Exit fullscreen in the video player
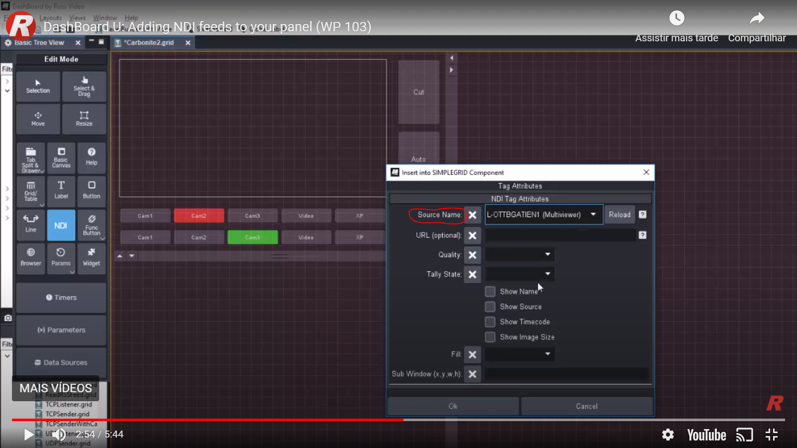The height and width of the screenshot is (448, 797). [x=772, y=435]
